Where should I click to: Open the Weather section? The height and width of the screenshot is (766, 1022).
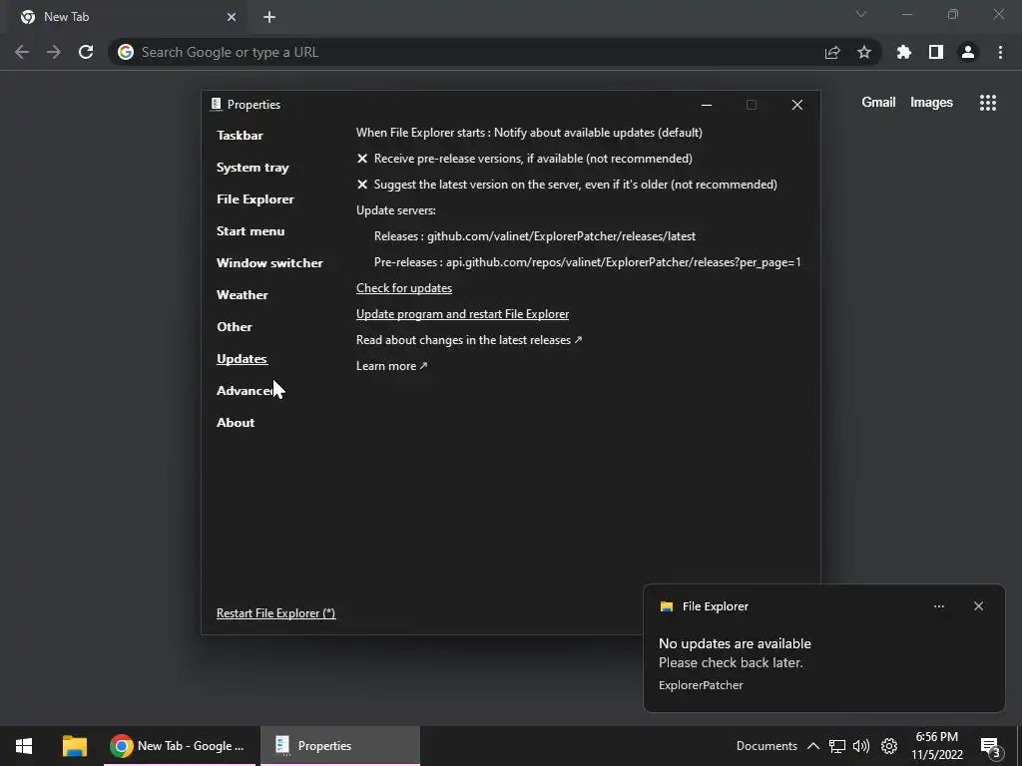click(x=242, y=295)
